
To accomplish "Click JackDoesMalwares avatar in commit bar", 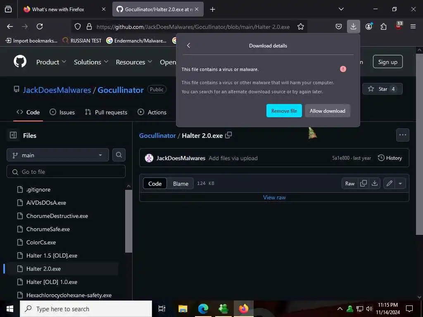I will tap(149, 158).
